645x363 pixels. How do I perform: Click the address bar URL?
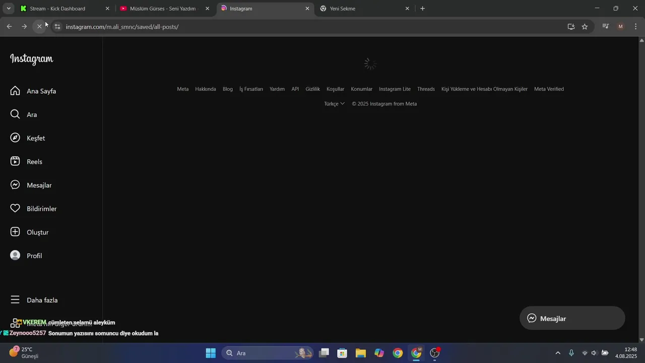coord(122,27)
